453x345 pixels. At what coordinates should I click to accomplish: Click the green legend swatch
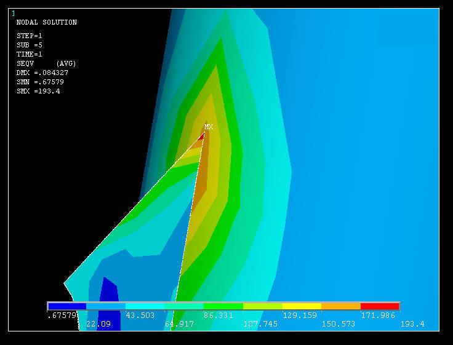click(x=223, y=306)
